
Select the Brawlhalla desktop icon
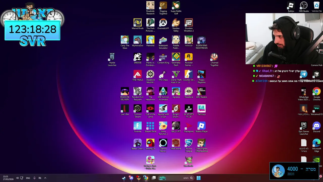click(189, 162)
